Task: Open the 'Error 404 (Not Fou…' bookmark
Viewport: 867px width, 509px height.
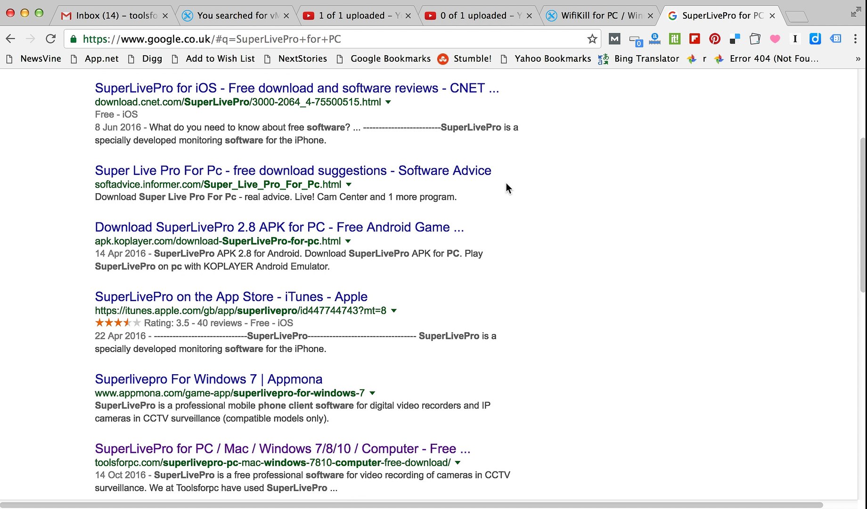Action: pos(766,59)
